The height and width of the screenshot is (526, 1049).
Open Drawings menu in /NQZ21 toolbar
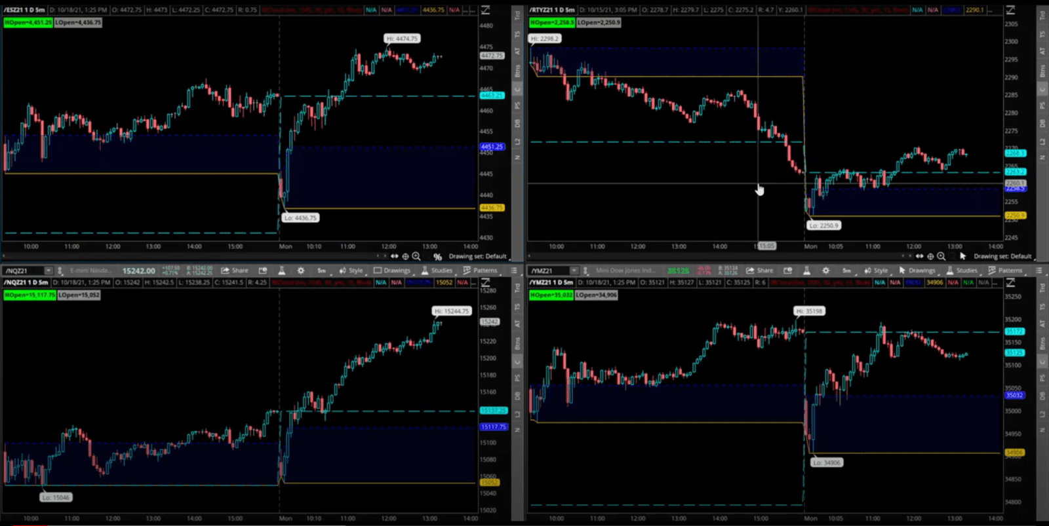(x=392, y=271)
